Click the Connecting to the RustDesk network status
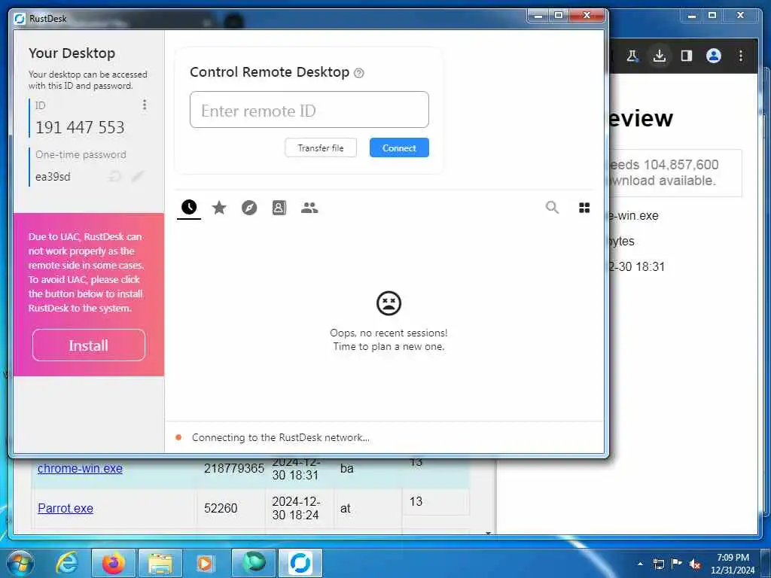Screen dimensions: 771x578 pos(280,437)
